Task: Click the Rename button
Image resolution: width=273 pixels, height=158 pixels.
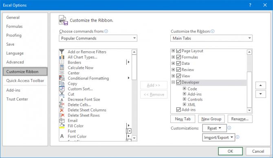Action: 240,119
